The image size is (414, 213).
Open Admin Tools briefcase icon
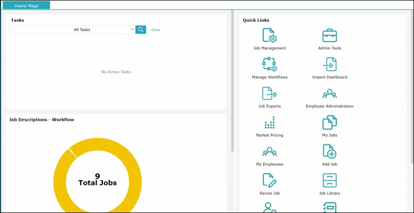(x=329, y=36)
